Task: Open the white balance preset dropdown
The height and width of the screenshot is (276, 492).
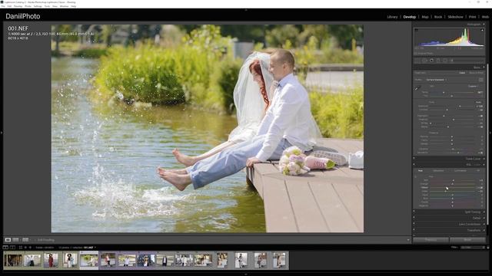Action: [x=474, y=87]
